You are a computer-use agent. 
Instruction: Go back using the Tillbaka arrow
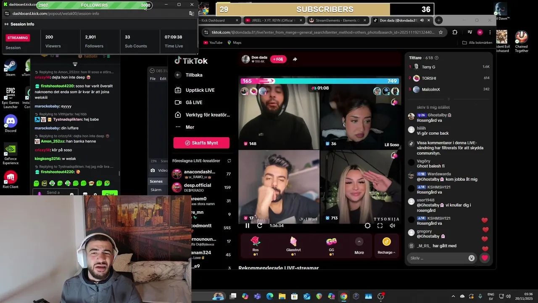pyautogui.click(x=178, y=75)
